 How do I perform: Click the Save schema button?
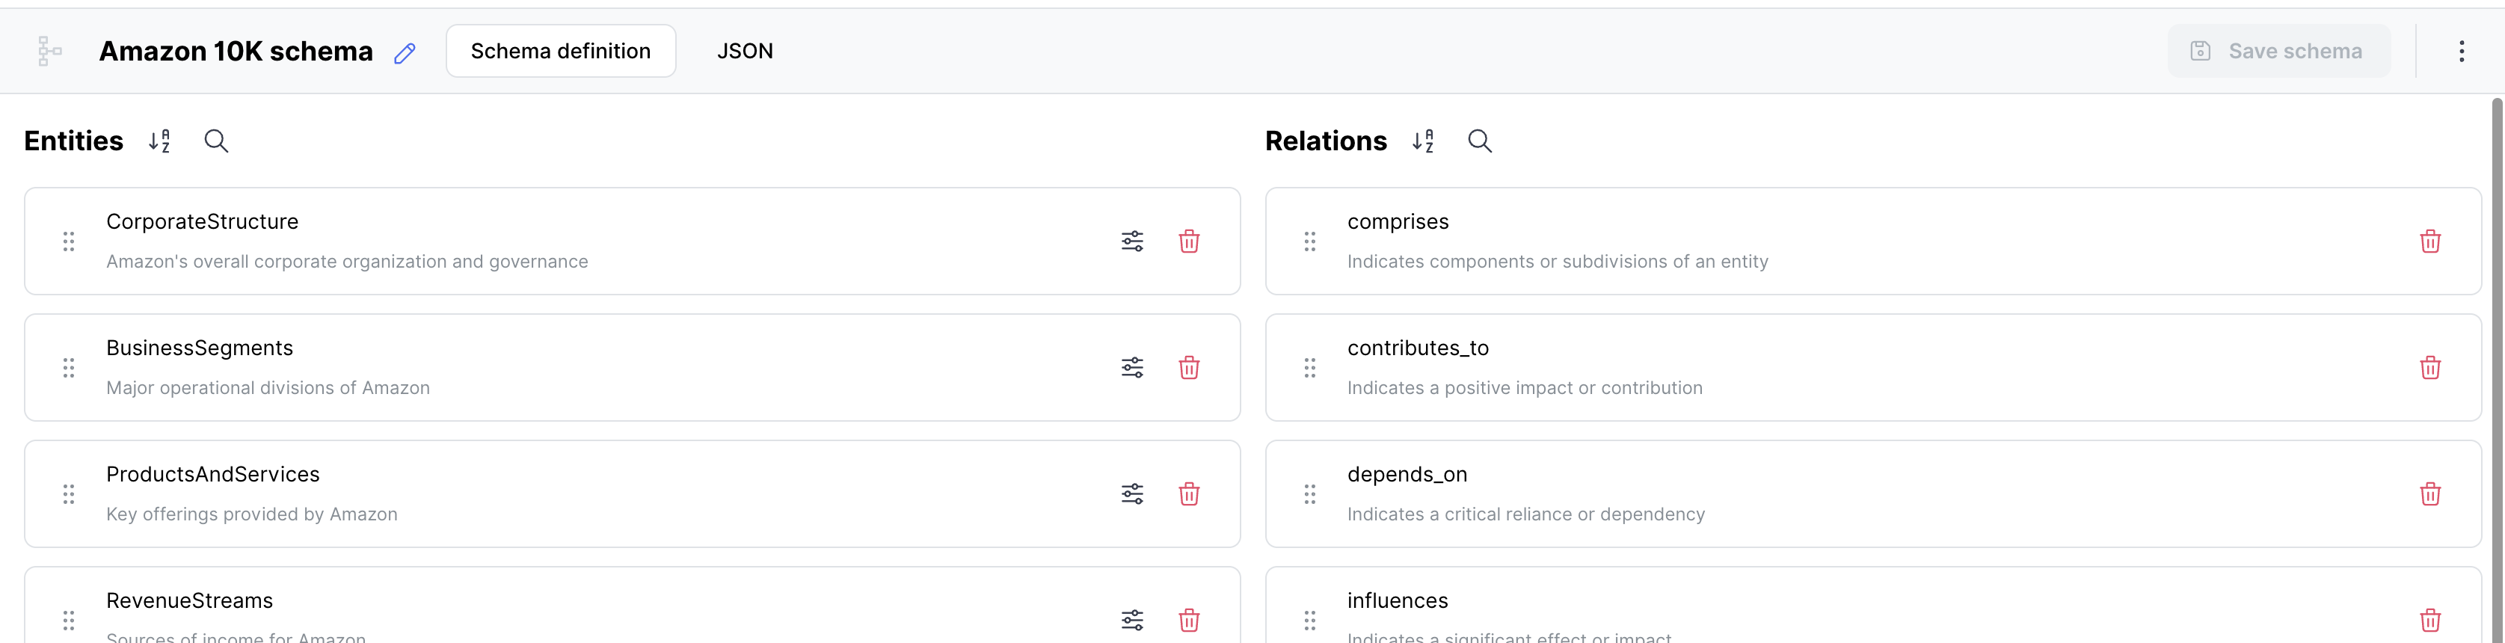coord(2278,51)
